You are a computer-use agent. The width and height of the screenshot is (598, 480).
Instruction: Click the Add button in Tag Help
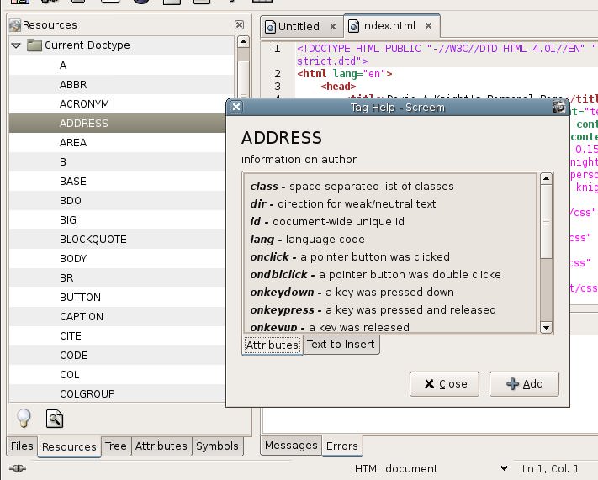(524, 384)
